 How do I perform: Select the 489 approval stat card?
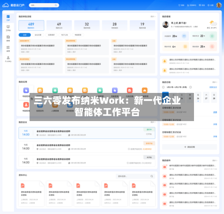[31, 25]
